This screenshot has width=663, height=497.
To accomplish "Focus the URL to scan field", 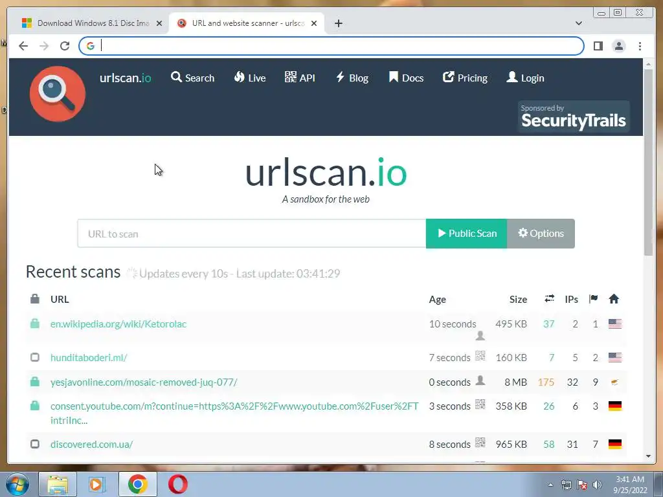I will (x=252, y=234).
